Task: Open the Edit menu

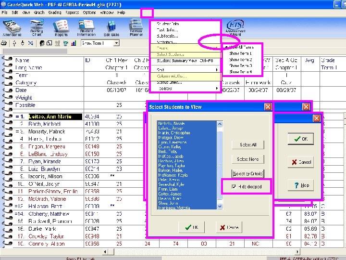Action: click(15, 13)
